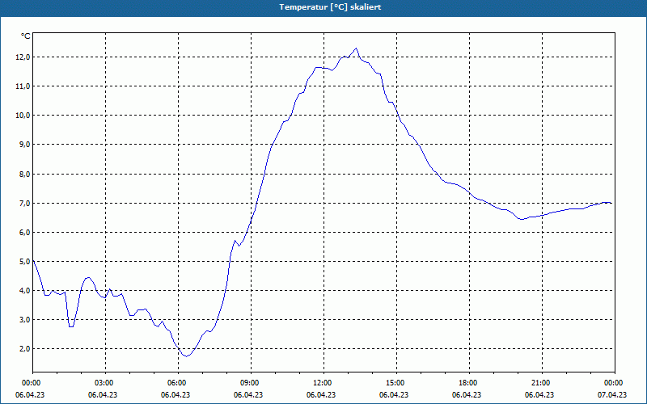Select the '9,0' y-axis label

click(x=25, y=145)
